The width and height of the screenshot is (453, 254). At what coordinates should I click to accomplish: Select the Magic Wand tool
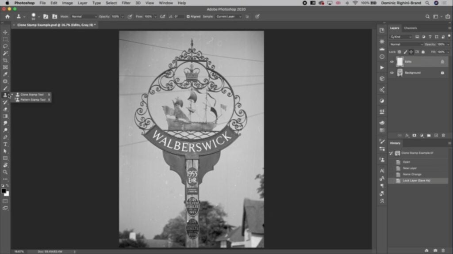click(x=5, y=53)
